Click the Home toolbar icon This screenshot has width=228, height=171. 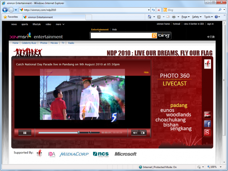(149, 17)
